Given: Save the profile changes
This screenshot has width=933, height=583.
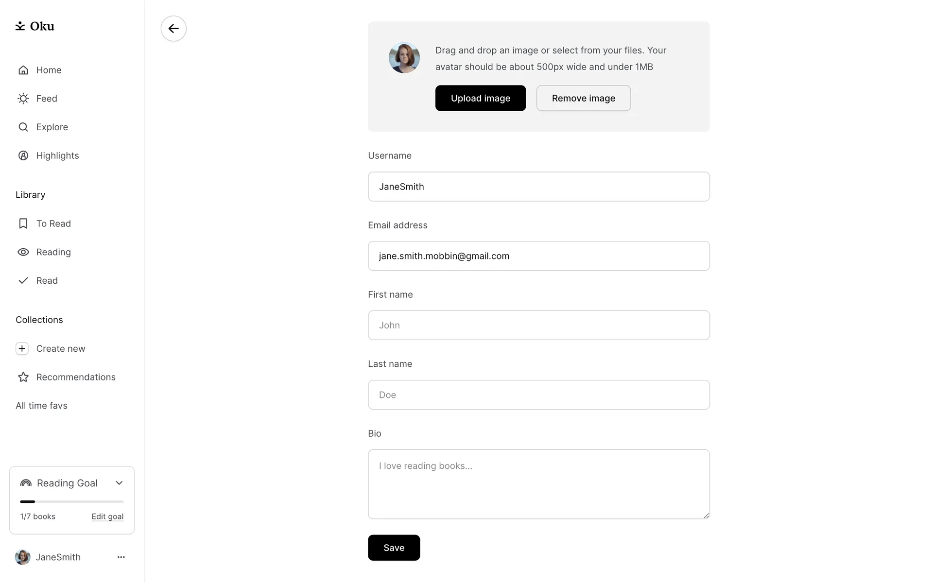Looking at the screenshot, I should coord(394,548).
